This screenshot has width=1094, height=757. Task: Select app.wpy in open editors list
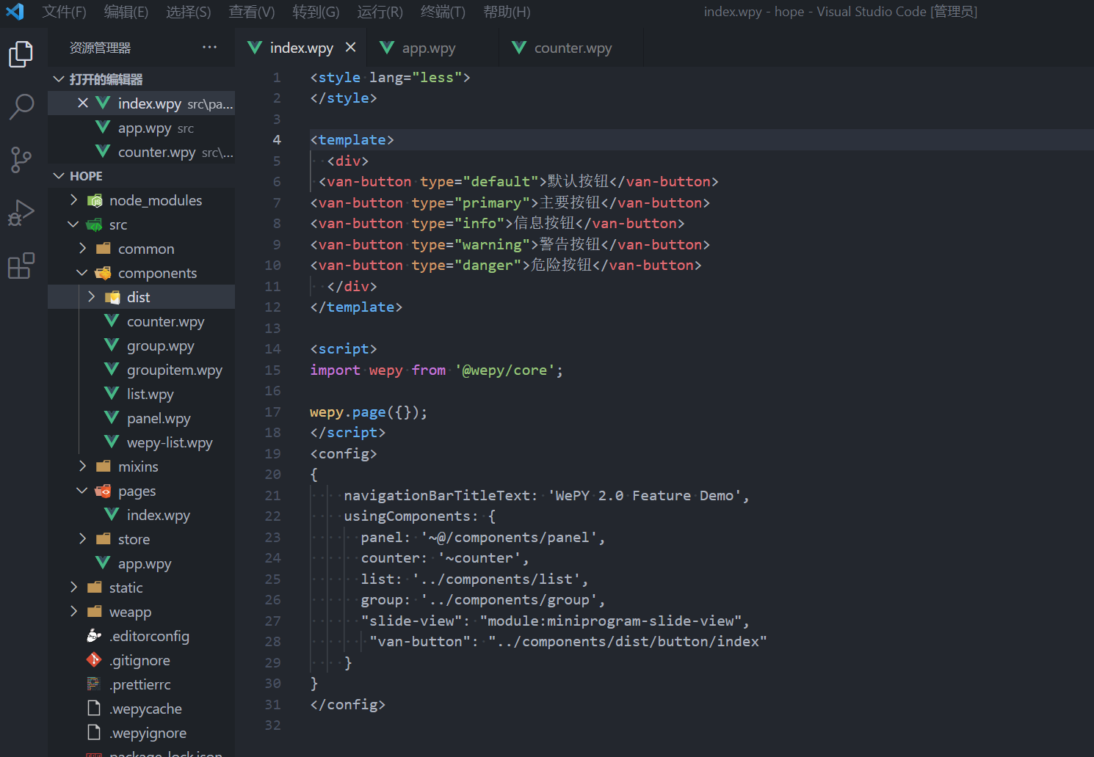coord(141,128)
